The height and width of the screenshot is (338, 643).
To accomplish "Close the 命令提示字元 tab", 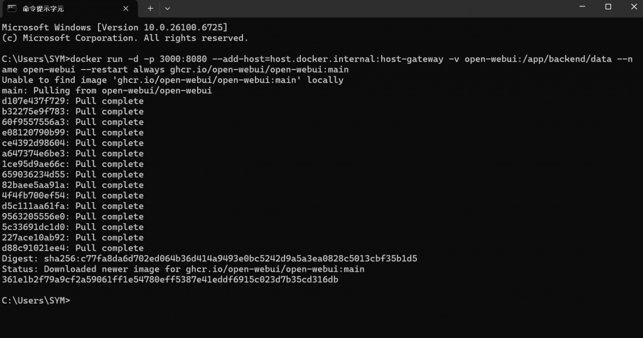I will pos(126,9).
